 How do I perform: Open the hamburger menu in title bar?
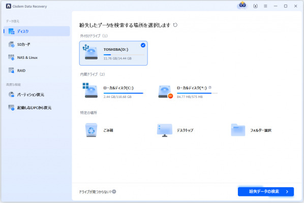coord(265,6)
